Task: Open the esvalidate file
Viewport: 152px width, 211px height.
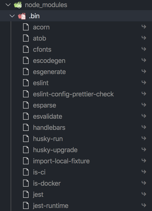Action: [x=76, y=116]
